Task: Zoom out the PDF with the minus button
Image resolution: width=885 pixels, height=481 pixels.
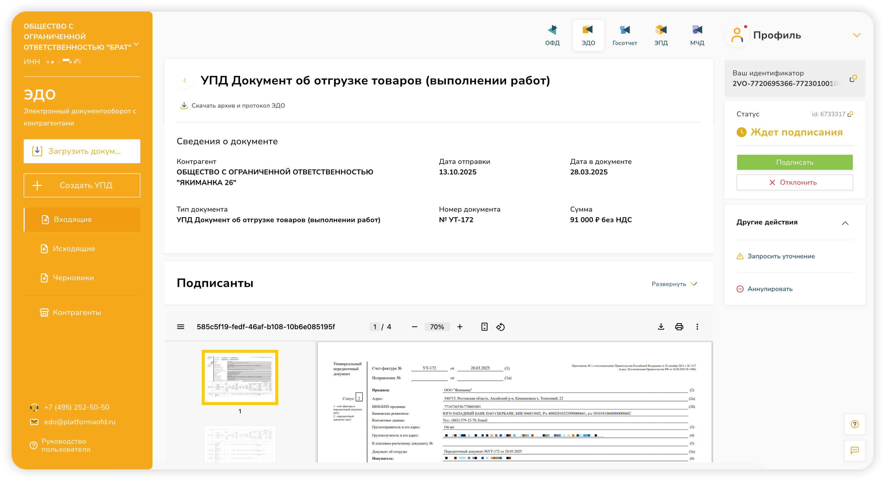Action: [414, 327]
